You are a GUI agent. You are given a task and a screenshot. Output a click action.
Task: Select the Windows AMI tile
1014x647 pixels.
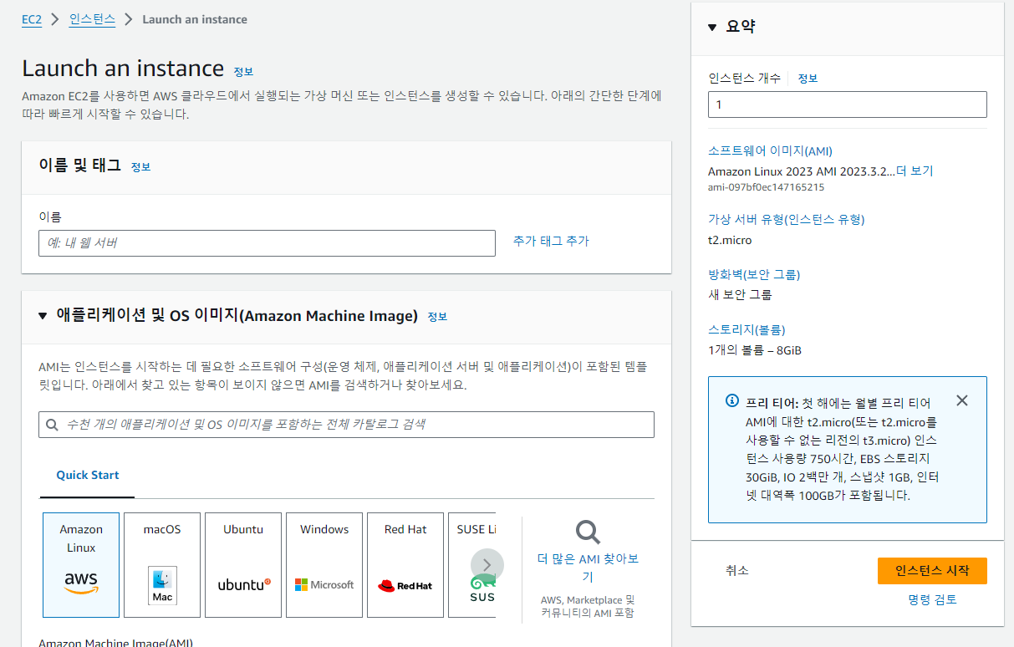click(x=324, y=565)
